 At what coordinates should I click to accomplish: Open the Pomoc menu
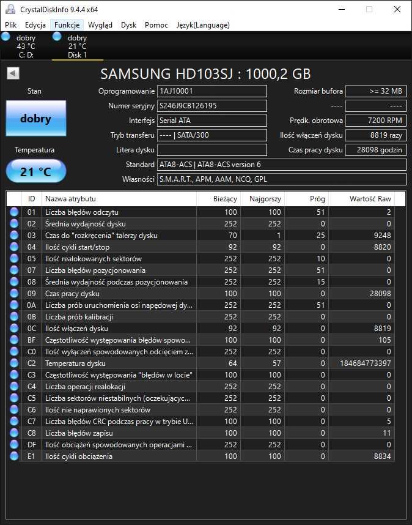click(156, 25)
